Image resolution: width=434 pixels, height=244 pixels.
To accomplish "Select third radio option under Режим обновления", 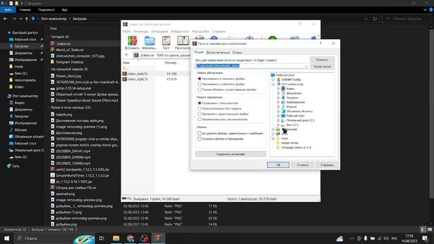I will [199, 89].
